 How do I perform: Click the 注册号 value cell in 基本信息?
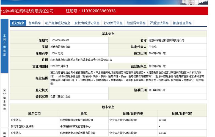click(79, 40)
